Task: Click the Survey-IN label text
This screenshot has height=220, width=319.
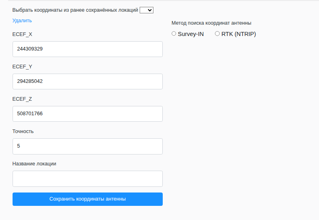Action: [191, 34]
